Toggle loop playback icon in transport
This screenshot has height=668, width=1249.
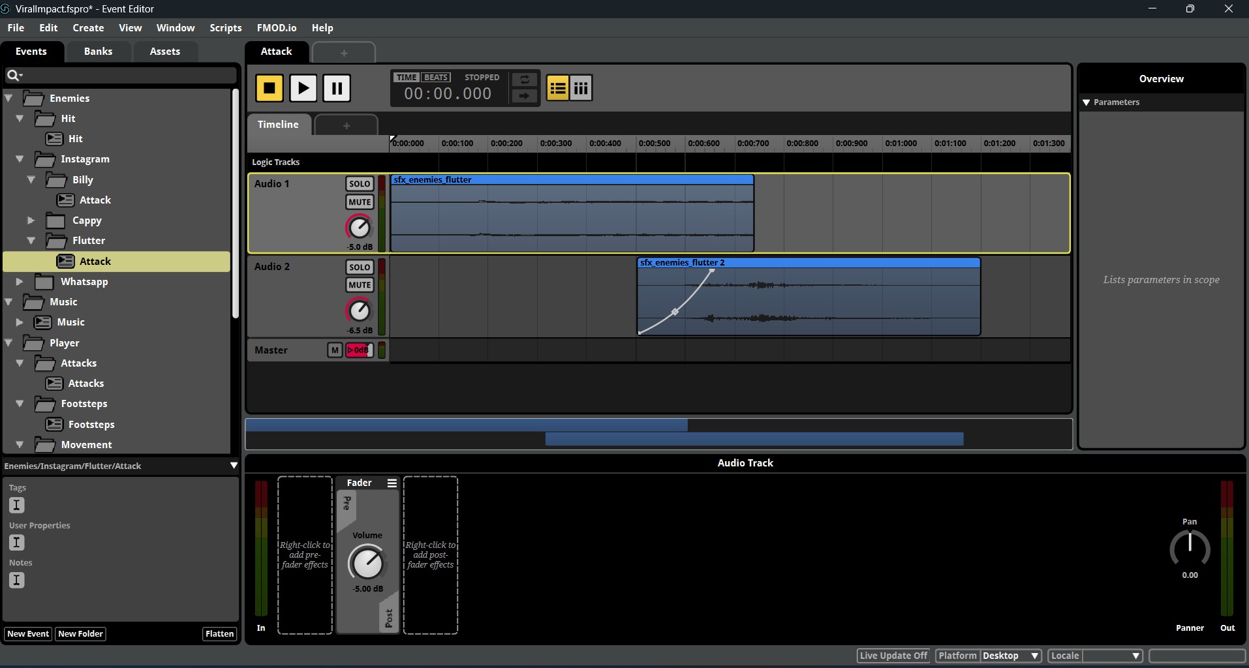524,80
